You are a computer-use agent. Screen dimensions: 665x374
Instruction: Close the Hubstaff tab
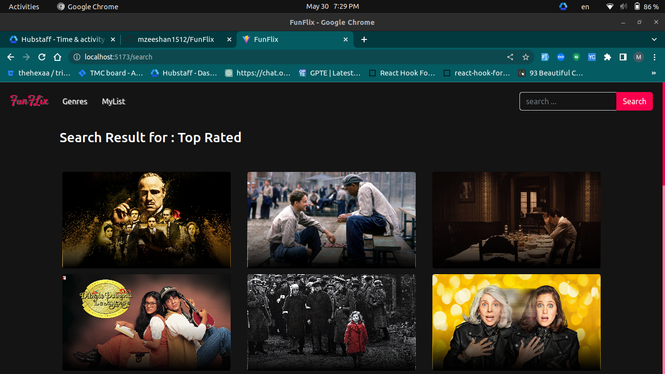pos(113,39)
